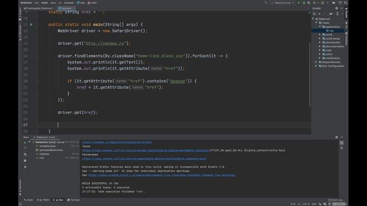Toggle code fold marker at line 20
The image size is (367, 206).
click(x=37, y=81)
